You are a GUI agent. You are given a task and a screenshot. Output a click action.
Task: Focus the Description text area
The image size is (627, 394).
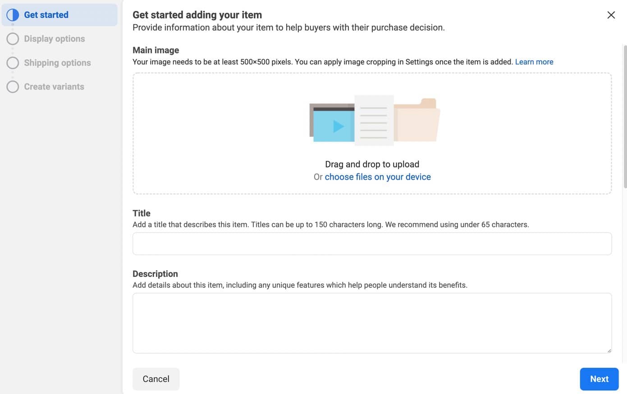coord(372,323)
